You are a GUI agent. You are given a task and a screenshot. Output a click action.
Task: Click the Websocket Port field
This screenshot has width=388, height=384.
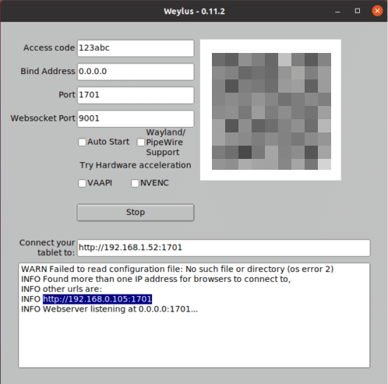point(136,118)
